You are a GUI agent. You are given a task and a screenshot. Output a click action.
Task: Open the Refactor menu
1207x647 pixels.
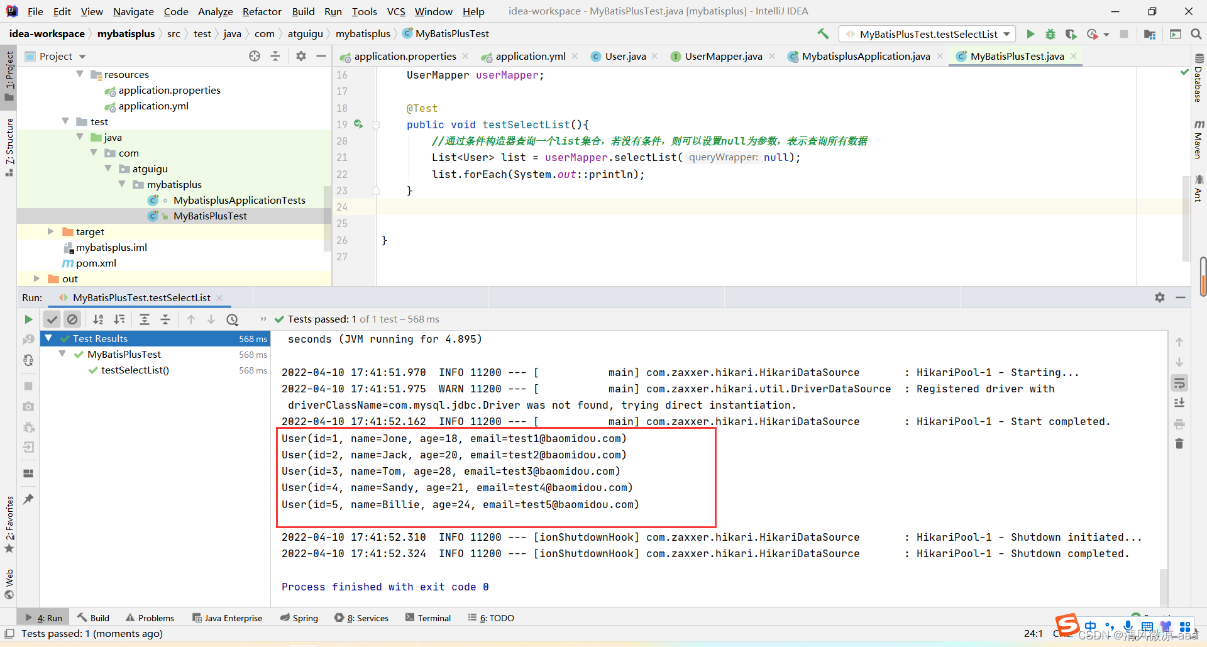pos(262,11)
